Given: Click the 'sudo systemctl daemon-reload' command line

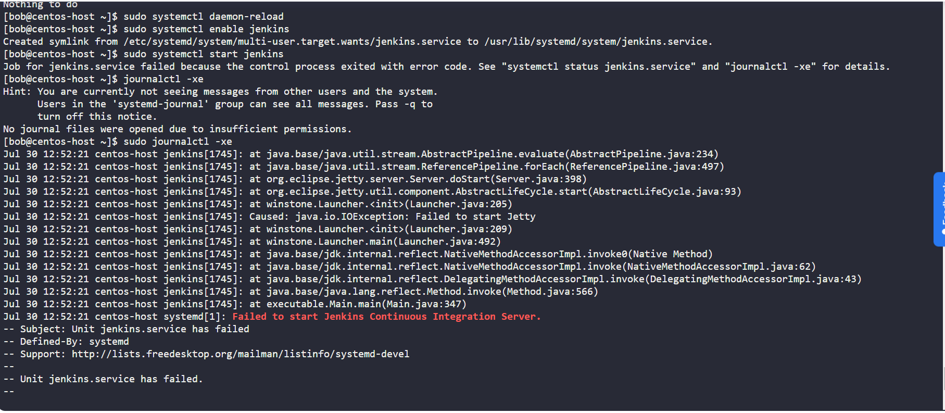Looking at the screenshot, I should pos(203,17).
